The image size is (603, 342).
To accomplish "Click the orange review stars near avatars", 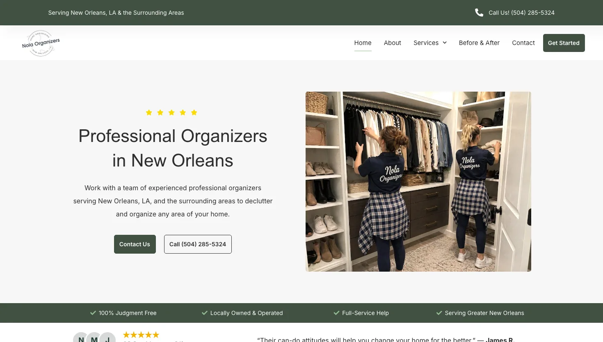I will coord(141,335).
